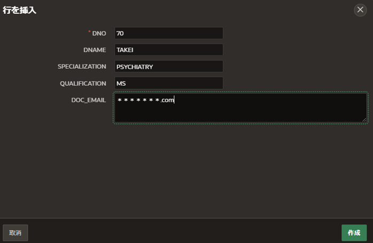Click the DNAME label text
This screenshot has height=243, width=373.
(x=95, y=50)
